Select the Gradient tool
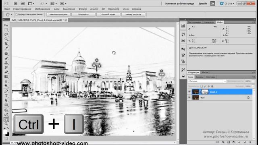 pyautogui.click(x=6, y=77)
